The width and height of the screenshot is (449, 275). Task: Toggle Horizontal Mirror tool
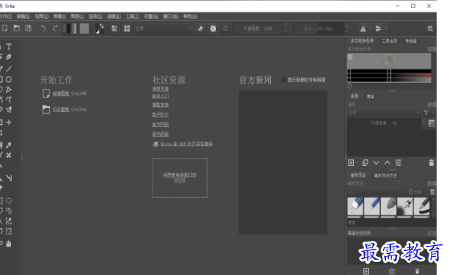point(363,28)
